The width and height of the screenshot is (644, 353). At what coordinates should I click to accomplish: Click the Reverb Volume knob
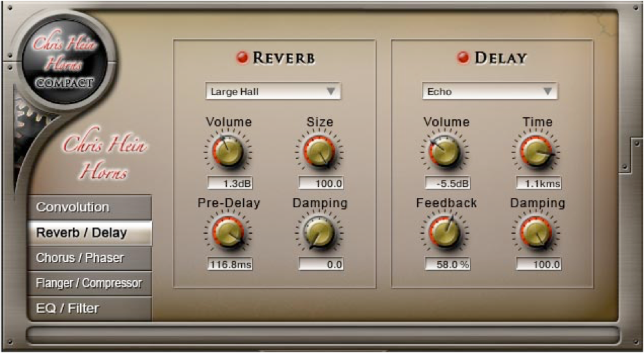pos(227,152)
